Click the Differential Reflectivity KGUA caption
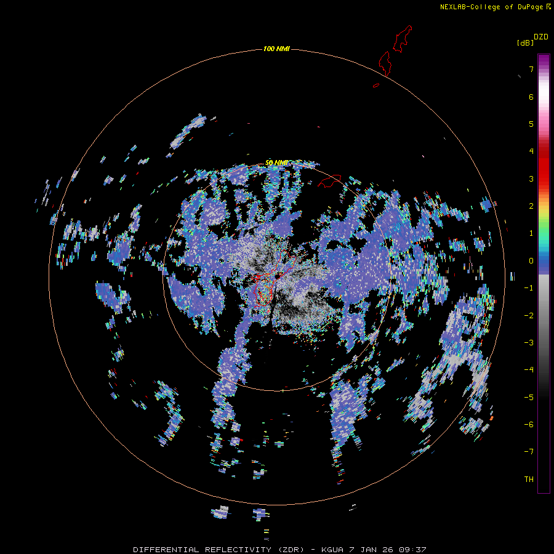 279,550
